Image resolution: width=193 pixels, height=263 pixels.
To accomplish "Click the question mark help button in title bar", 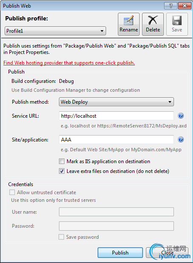I will [x=171, y=6].
